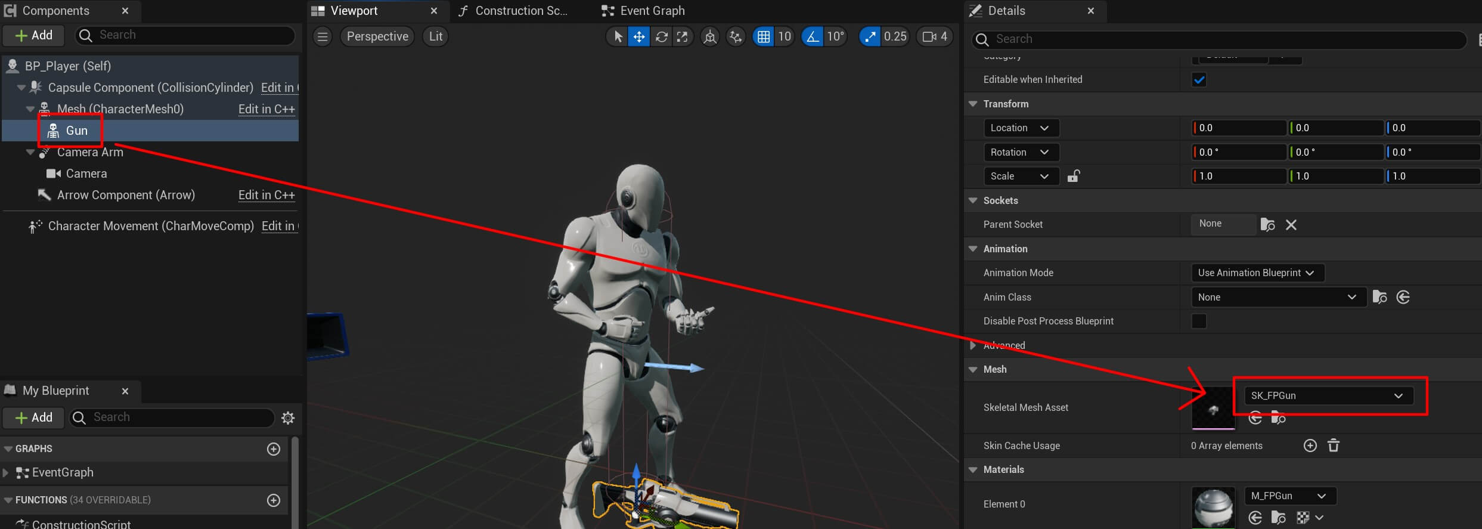Open the Scale type dropdown
1482x529 pixels.
[1021, 177]
